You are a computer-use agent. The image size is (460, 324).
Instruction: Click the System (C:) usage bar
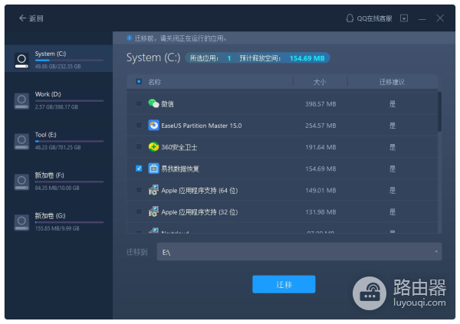69,61
